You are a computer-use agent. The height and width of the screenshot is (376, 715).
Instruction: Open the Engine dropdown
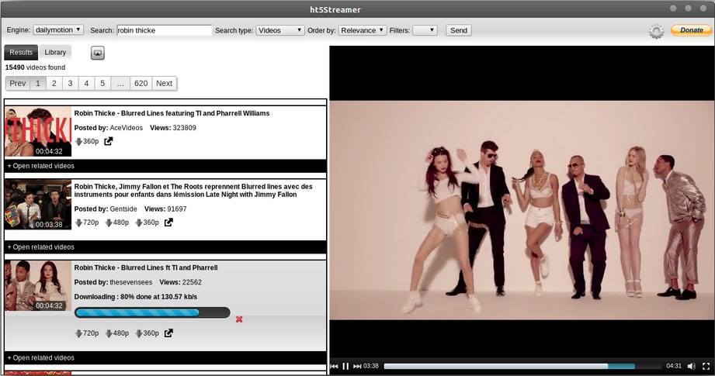(x=57, y=30)
